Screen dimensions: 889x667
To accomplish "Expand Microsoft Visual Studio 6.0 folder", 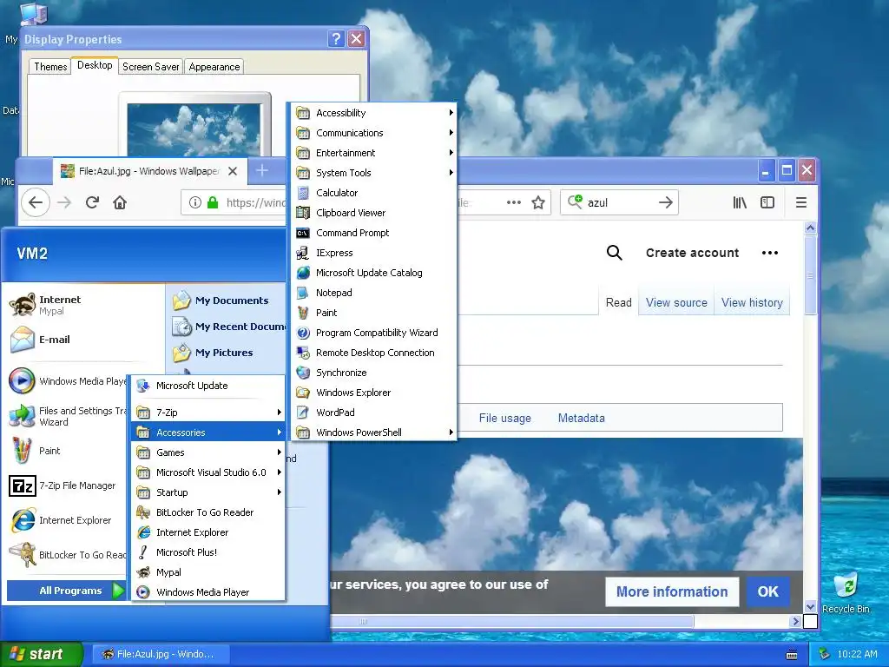I will click(x=207, y=472).
